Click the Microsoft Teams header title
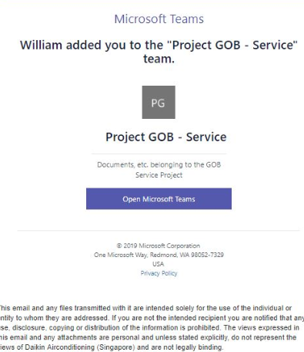304x352 pixels. click(159, 19)
